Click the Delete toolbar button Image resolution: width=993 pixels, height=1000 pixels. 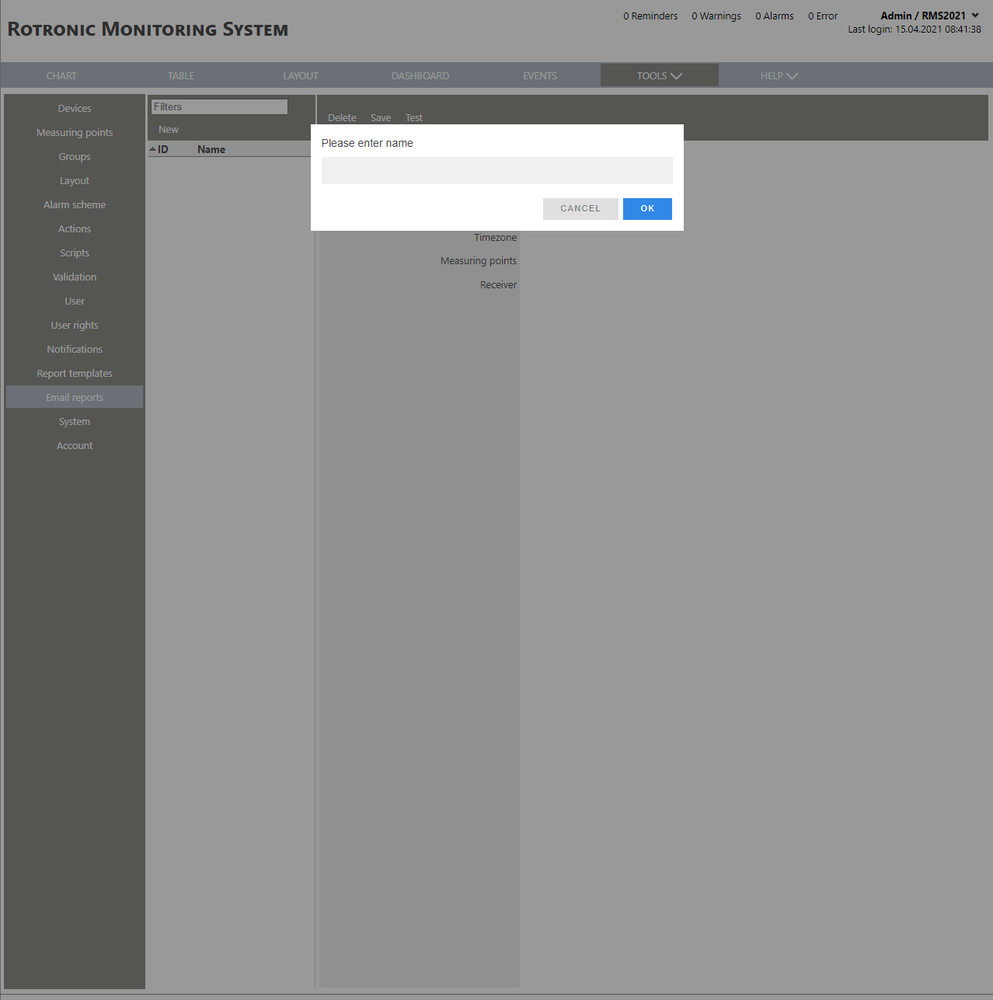pyautogui.click(x=342, y=117)
